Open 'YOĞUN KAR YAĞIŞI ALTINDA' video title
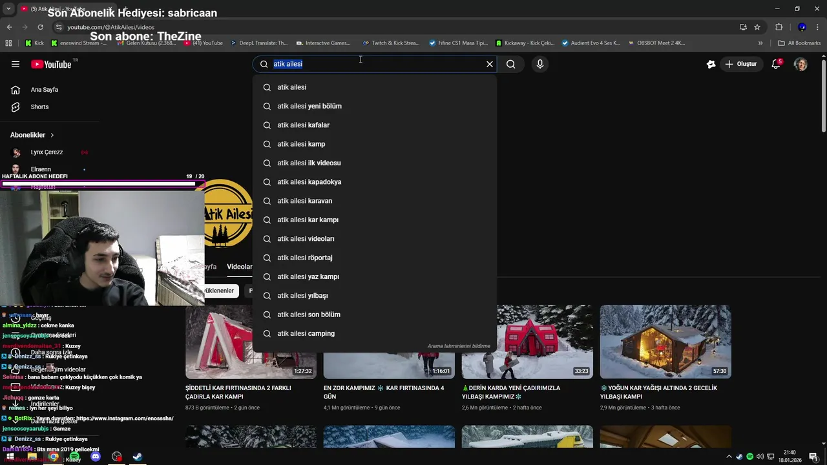The height and width of the screenshot is (465, 827). click(659, 392)
